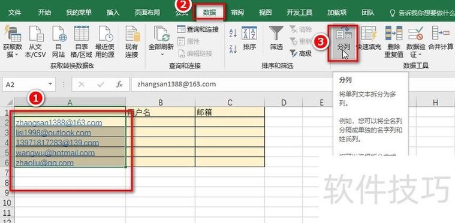Switch to 我的菜单 tab
This screenshot has height=223, width=455.
tap(79, 13)
